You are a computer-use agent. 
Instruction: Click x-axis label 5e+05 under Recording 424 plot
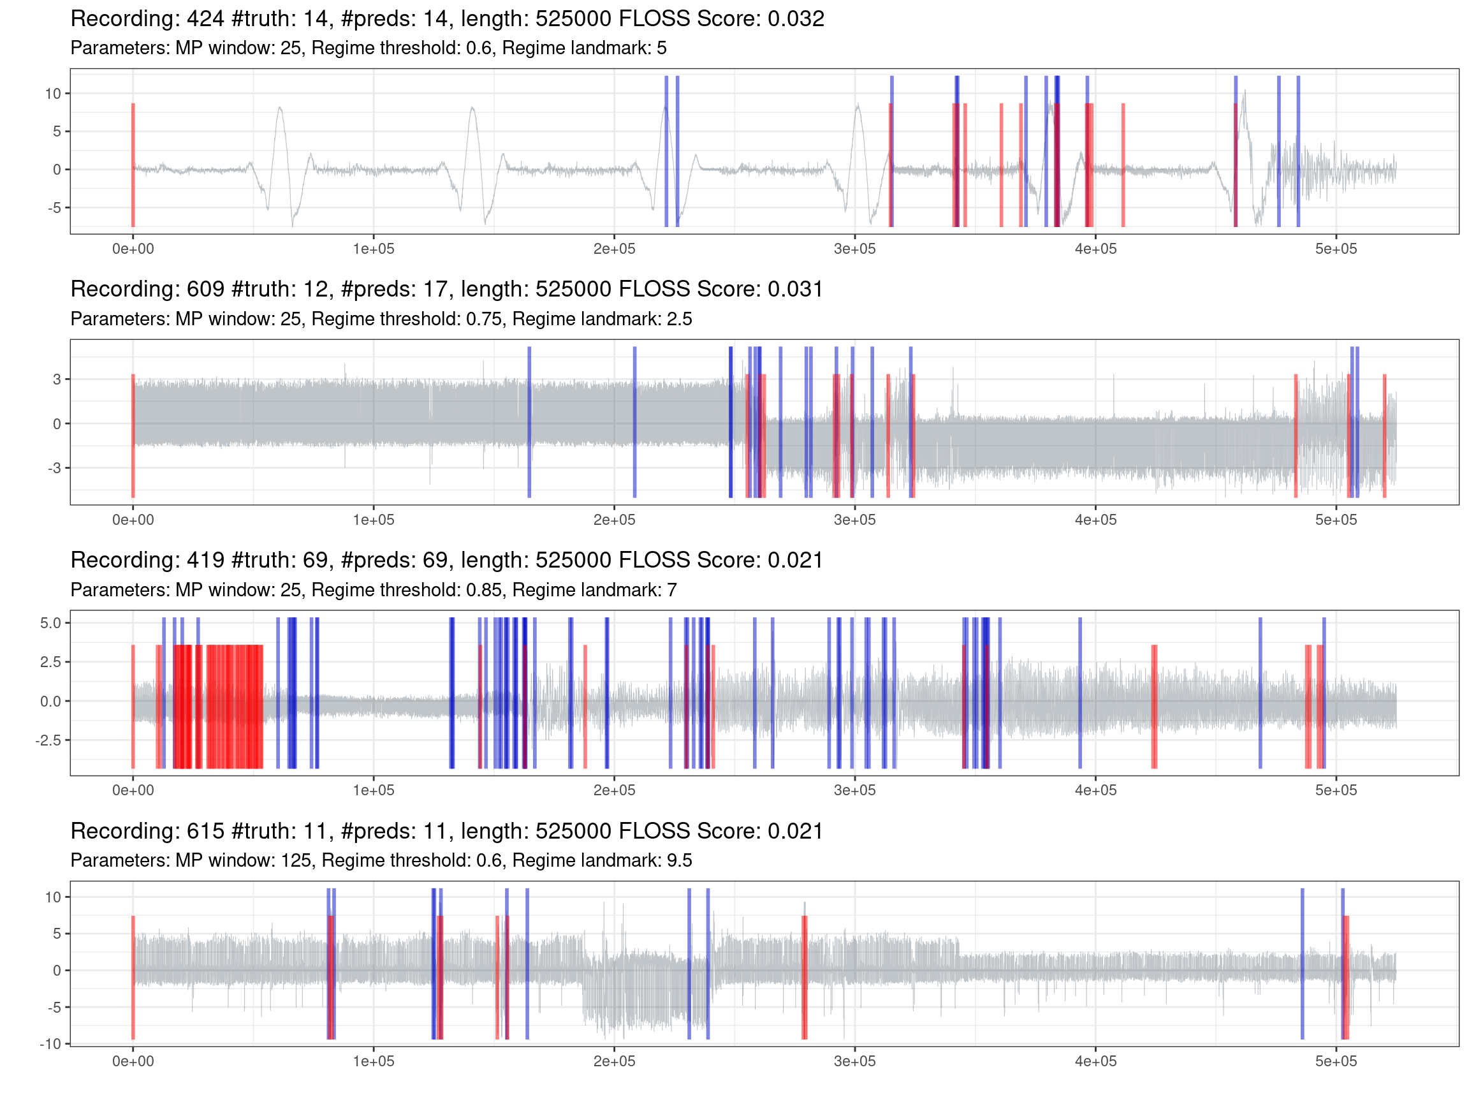click(x=1336, y=249)
